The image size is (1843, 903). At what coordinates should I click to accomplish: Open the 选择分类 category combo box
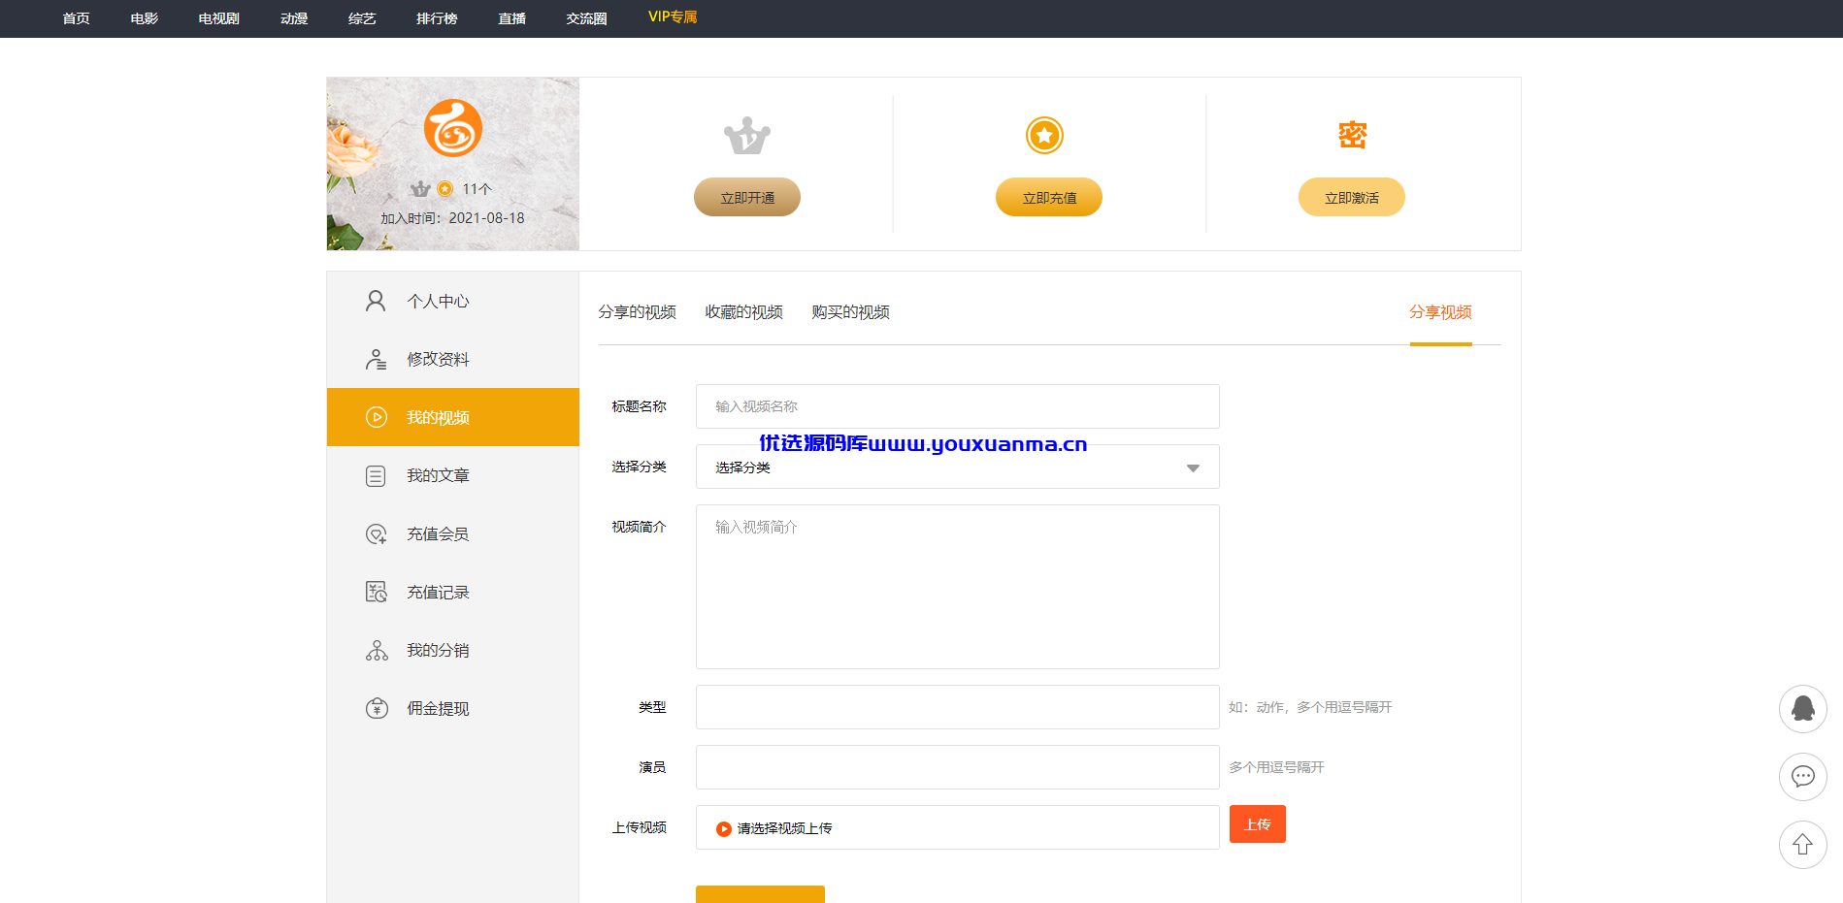pyautogui.click(x=957, y=467)
